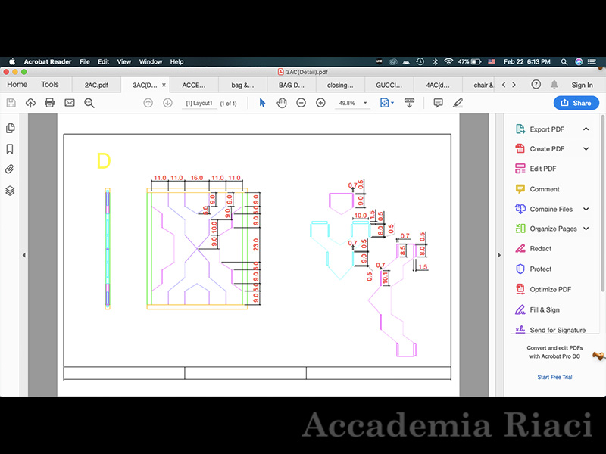Collapse the Export PDF section

586,129
